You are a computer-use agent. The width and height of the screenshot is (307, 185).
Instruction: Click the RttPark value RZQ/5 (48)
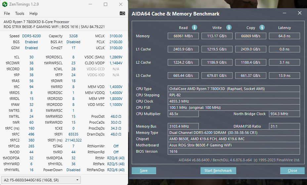pos(116,164)
